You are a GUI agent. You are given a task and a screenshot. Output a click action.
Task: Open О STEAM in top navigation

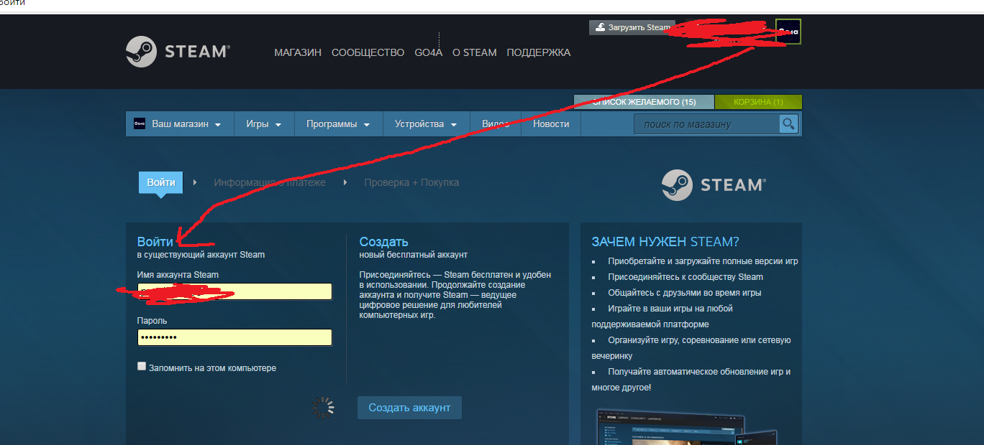coord(475,52)
